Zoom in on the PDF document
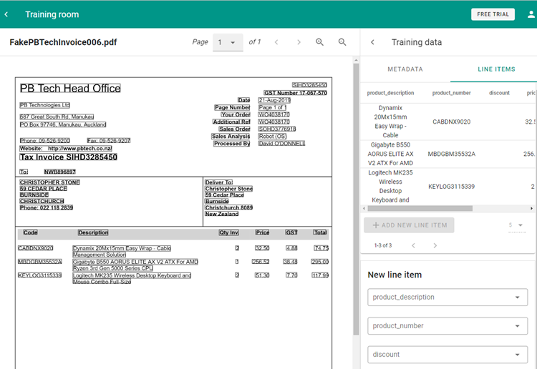This screenshot has height=369, width=537. (320, 42)
